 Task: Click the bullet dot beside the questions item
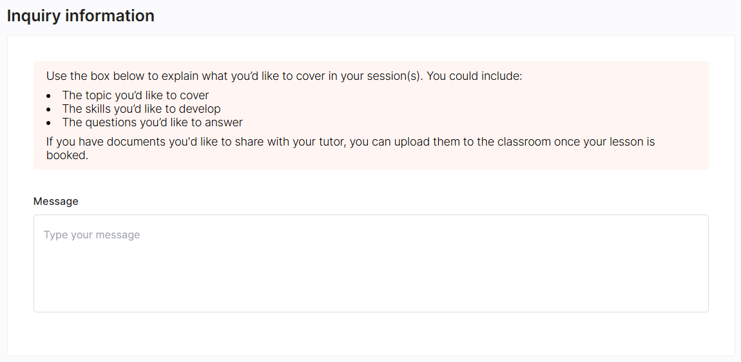click(48, 123)
